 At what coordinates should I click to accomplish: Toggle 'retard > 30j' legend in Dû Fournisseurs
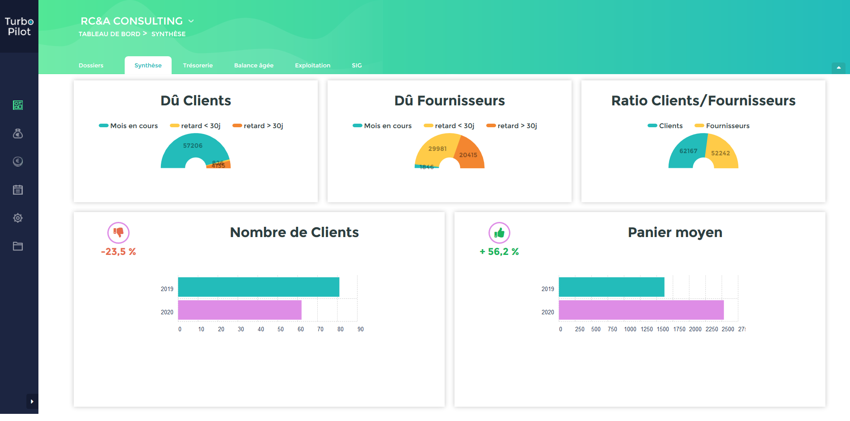(512, 126)
